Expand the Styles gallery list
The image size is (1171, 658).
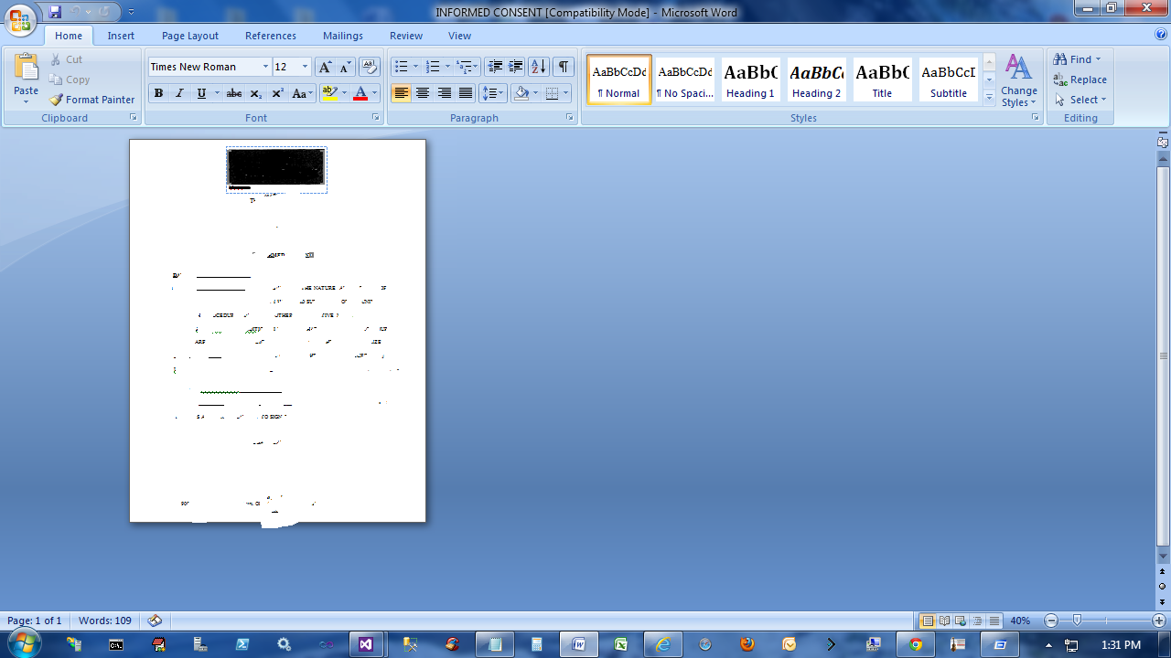point(989,99)
